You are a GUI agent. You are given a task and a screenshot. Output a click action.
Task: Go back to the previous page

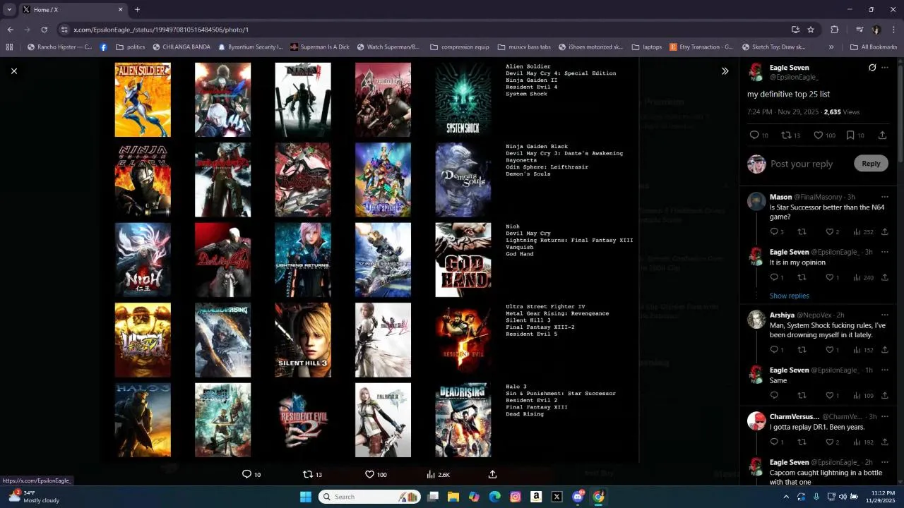point(10,30)
